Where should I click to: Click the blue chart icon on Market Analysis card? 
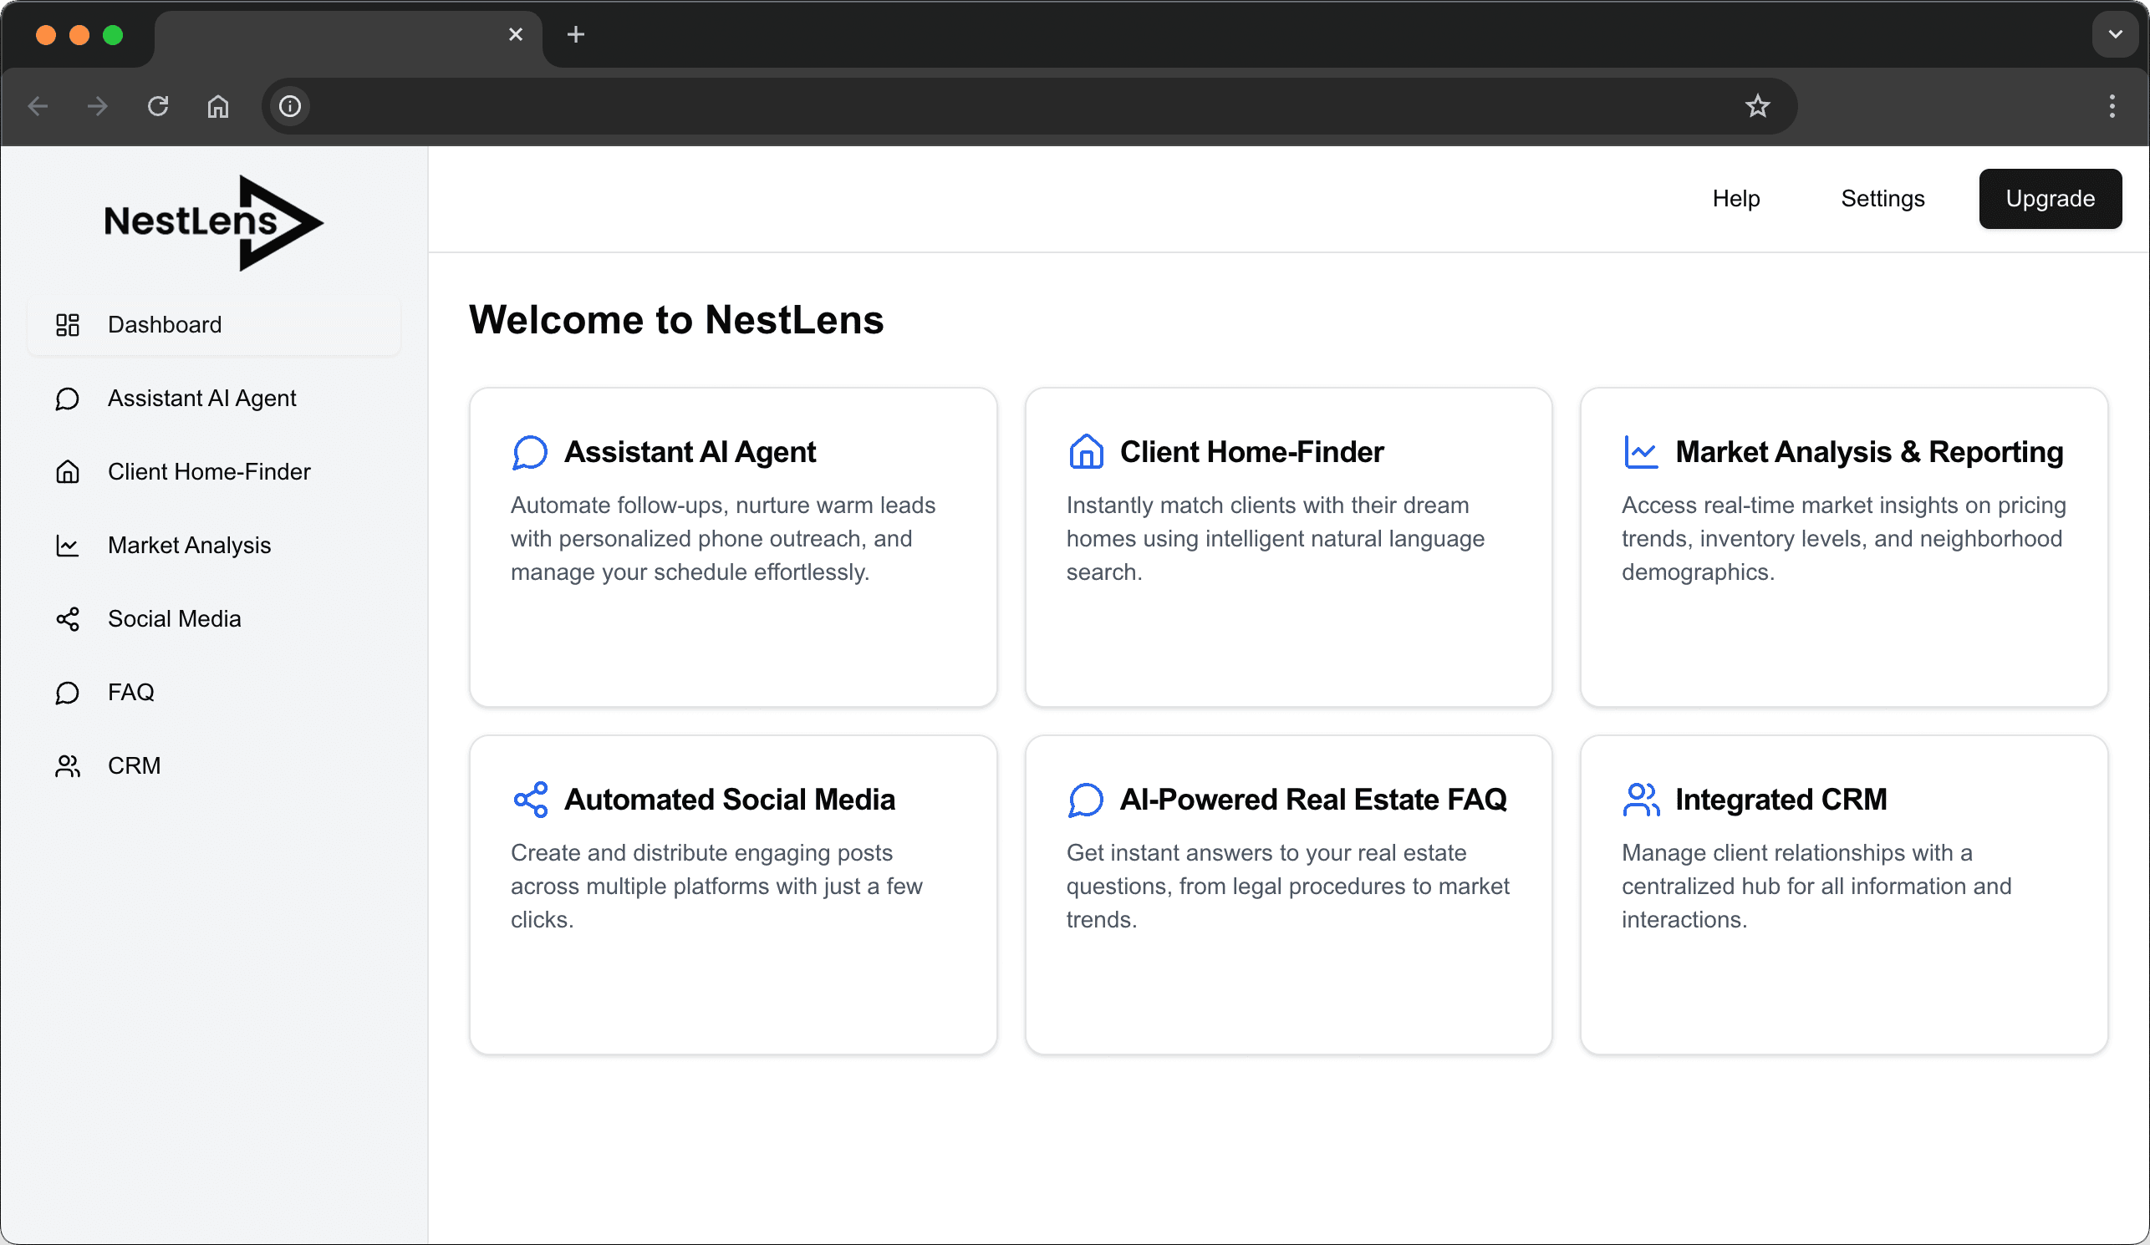(x=1641, y=452)
